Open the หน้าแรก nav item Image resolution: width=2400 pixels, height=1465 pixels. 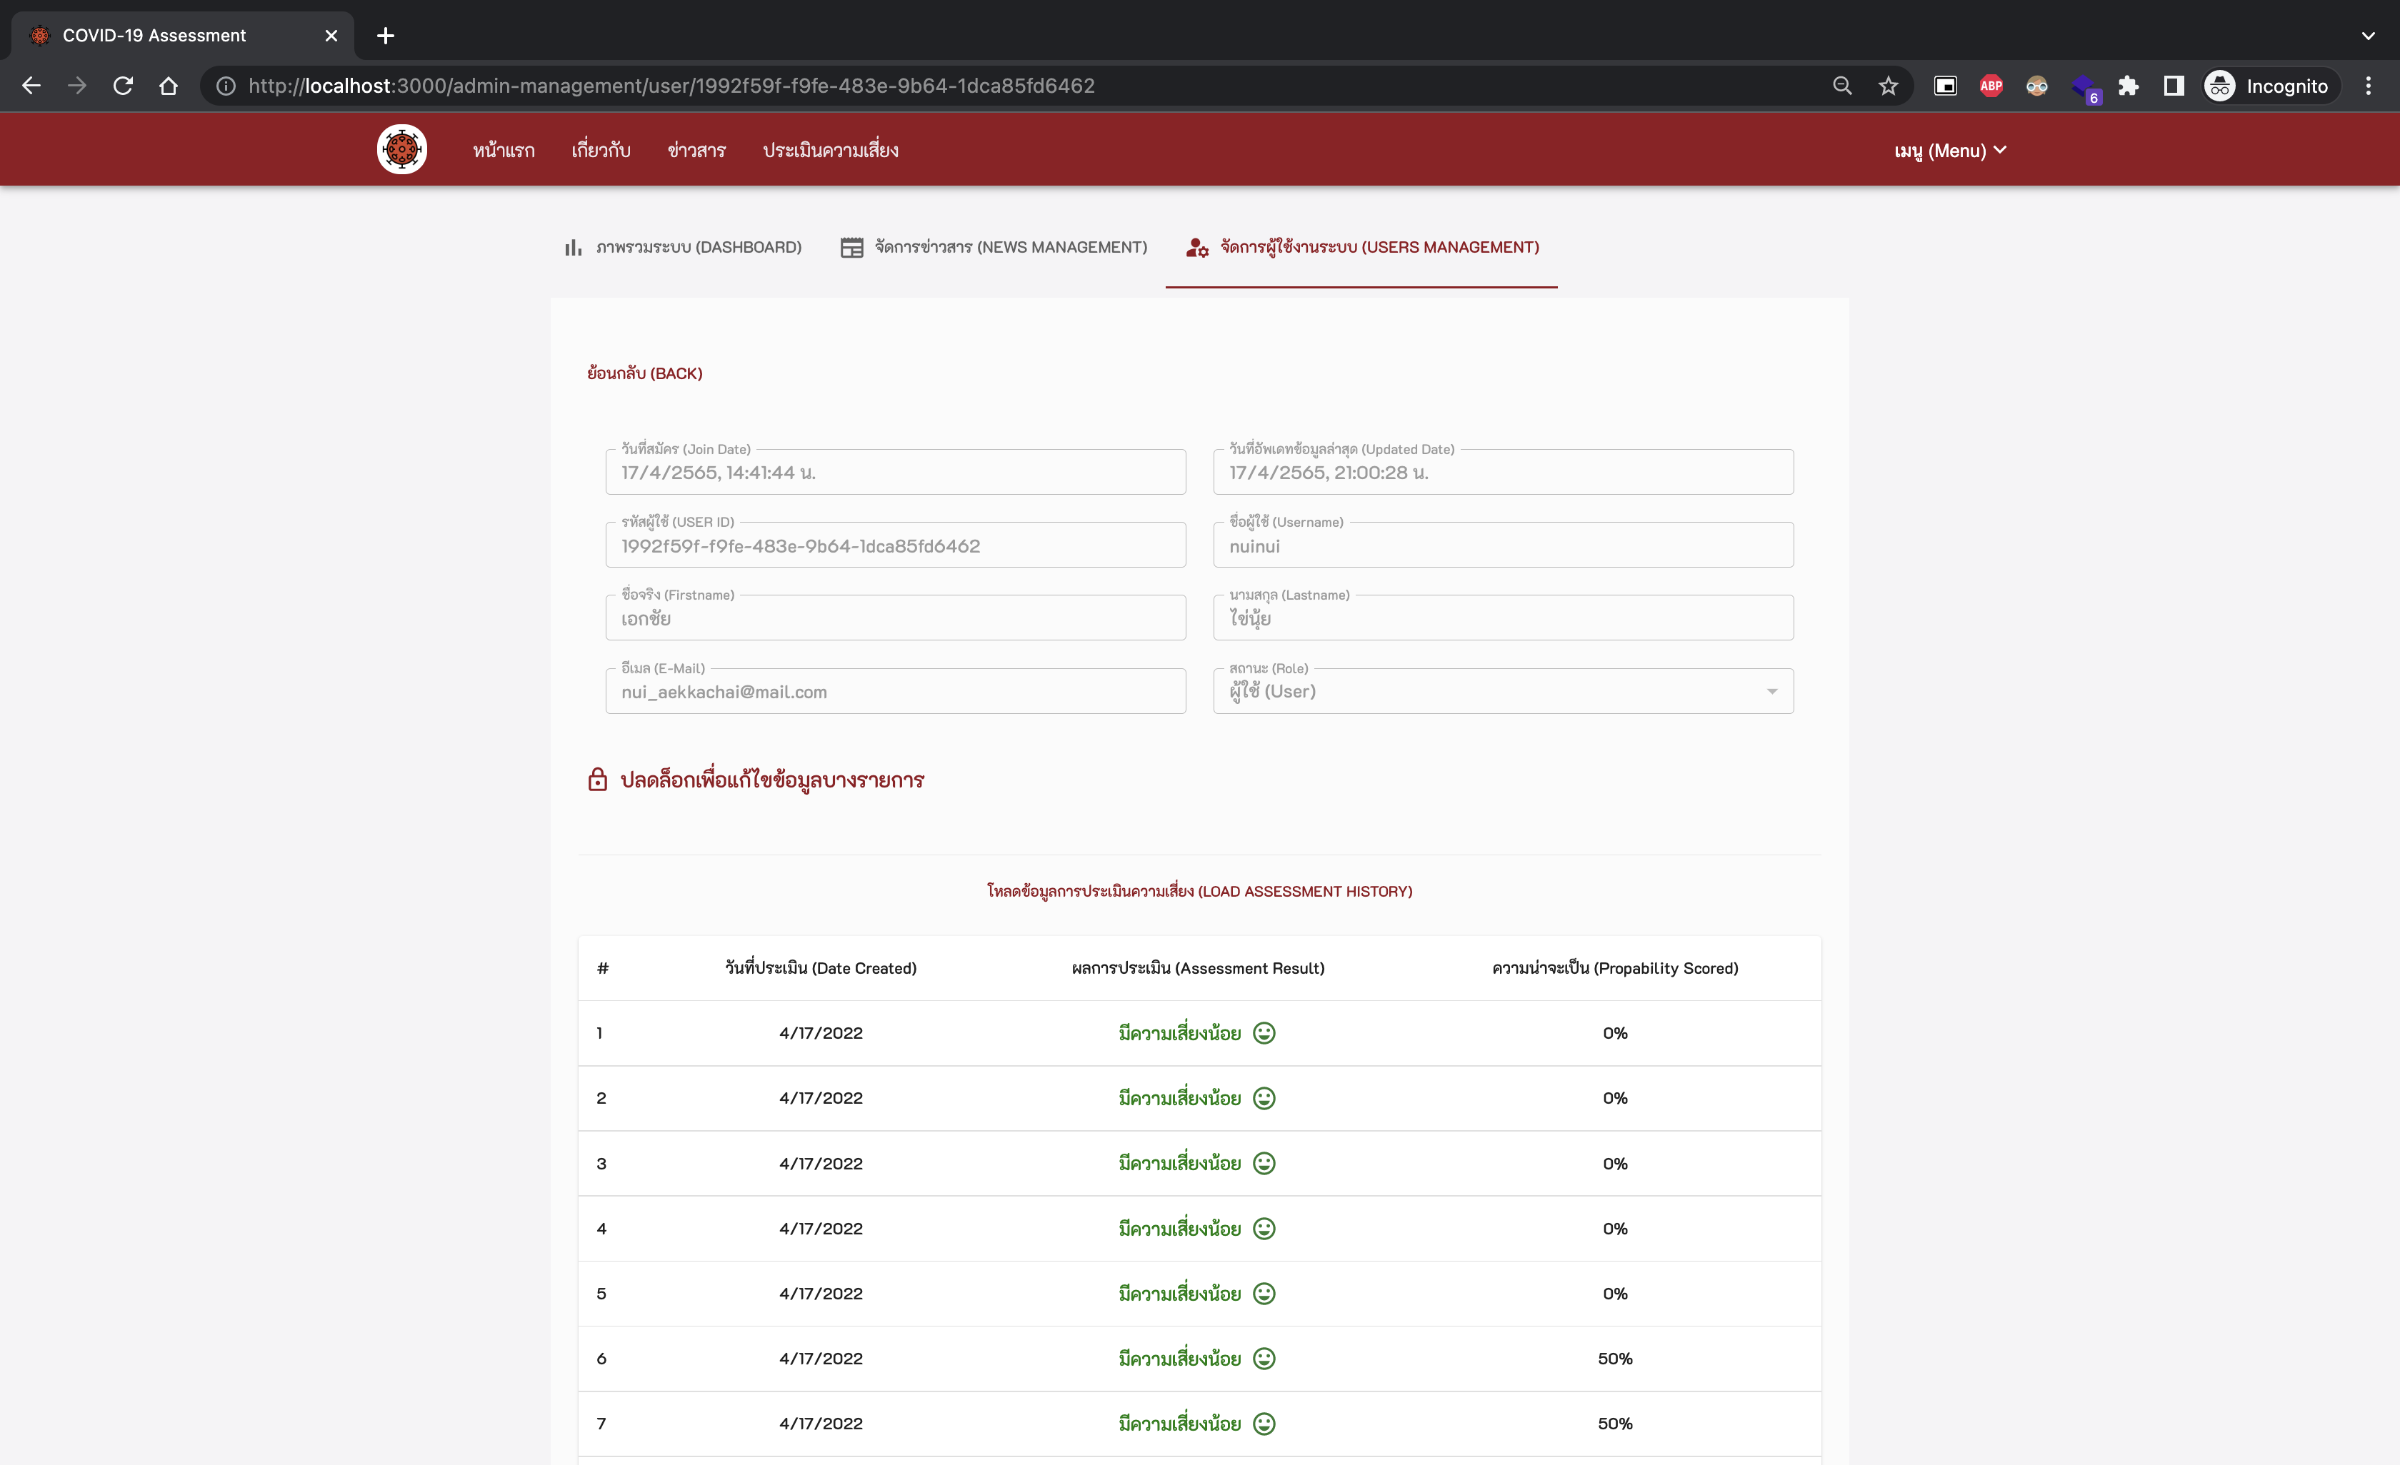point(504,150)
